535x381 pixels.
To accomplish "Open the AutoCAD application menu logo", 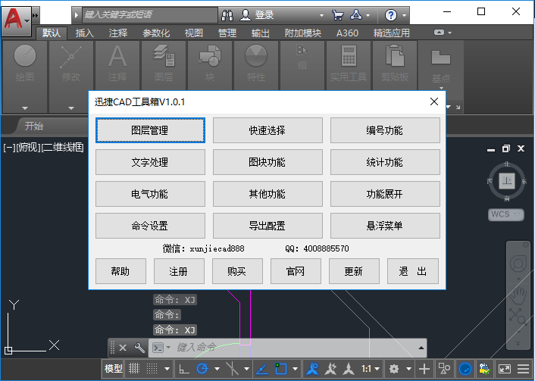I will click(x=16, y=20).
